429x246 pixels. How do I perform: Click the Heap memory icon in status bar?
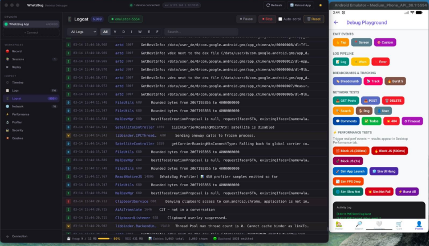(x=68, y=239)
